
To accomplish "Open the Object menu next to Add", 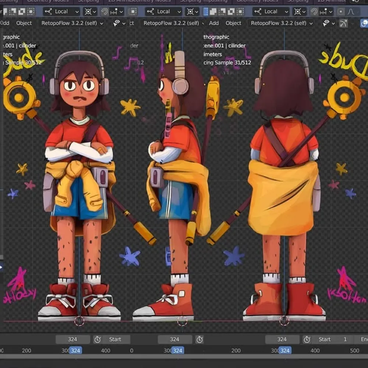I will click(x=233, y=23).
